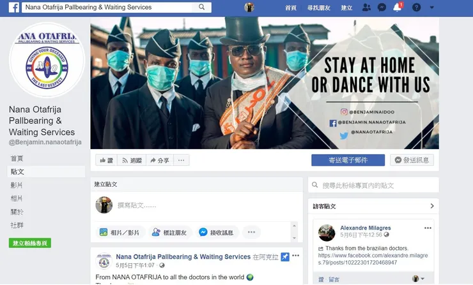Viewport: 473px width, 285px height.
Task: Select 關於 in the page sidebar
Action: click(17, 212)
